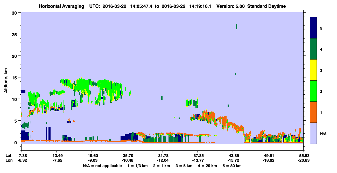Click the 'Lat' row label
This screenshot has height=173, width=337.
click(8, 155)
